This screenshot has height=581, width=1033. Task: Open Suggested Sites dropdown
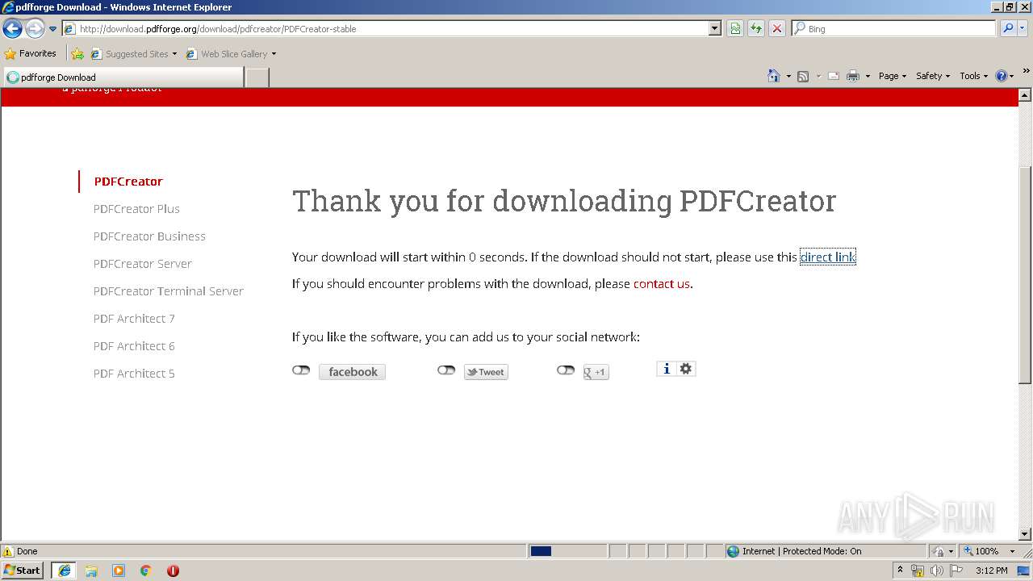coord(134,54)
